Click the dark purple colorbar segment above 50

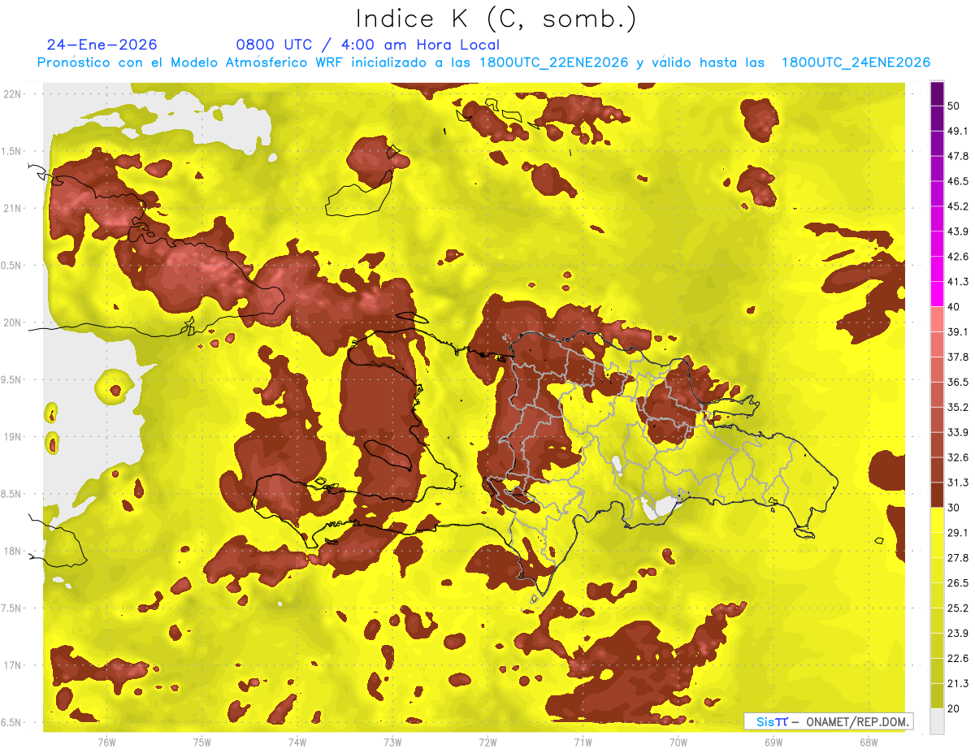point(937,94)
